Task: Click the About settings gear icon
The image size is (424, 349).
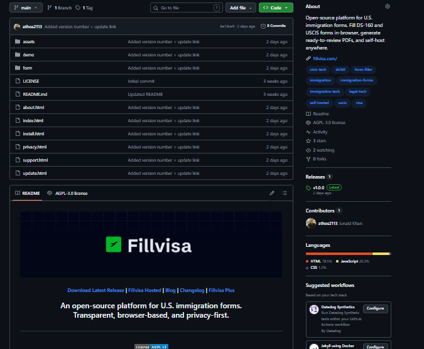Action: (x=388, y=6)
